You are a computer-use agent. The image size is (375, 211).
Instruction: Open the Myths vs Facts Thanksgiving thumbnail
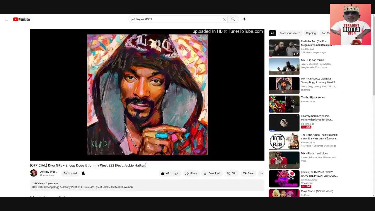pyautogui.click(x=284, y=142)
